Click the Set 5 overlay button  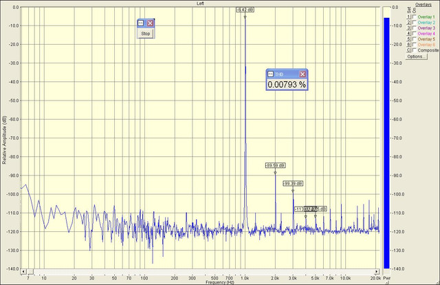409,39
